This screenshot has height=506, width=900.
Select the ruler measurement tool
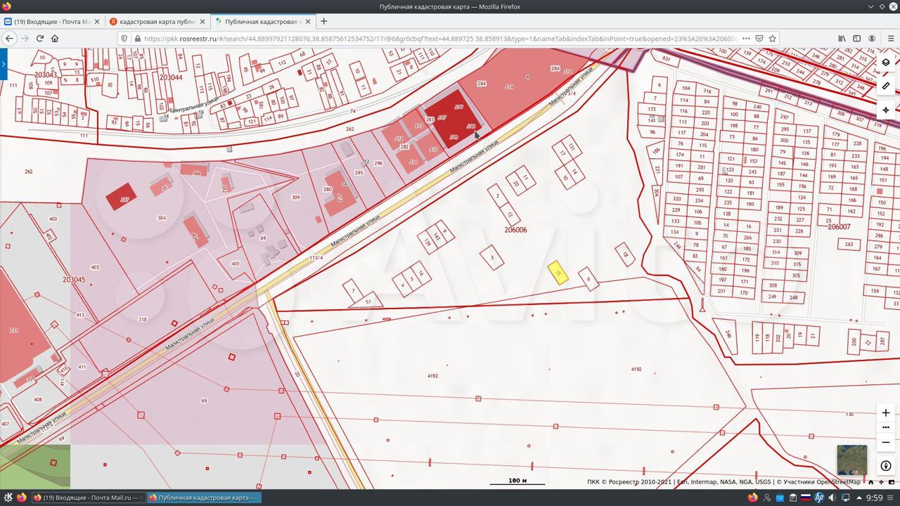point(885,86)
